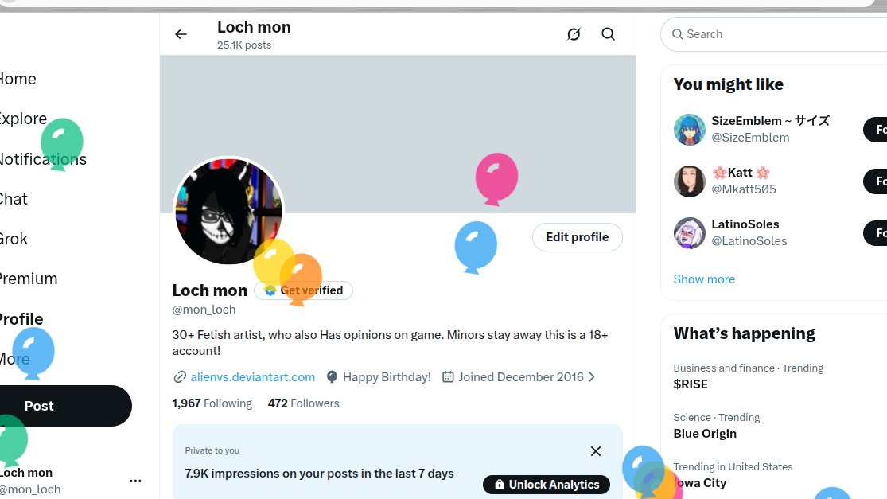Open Explore in the sidebar
Image resolution: width=887 pixels, height=499 pixels.
(x=22, y=119)
